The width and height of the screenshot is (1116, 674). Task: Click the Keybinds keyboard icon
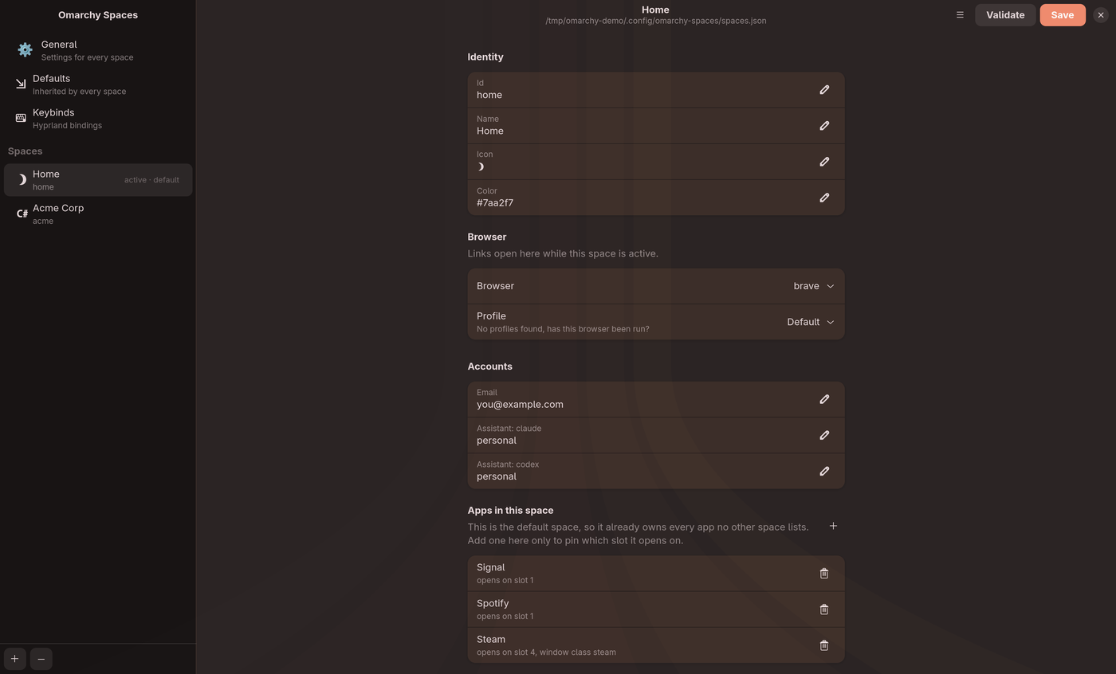point(21,118)
